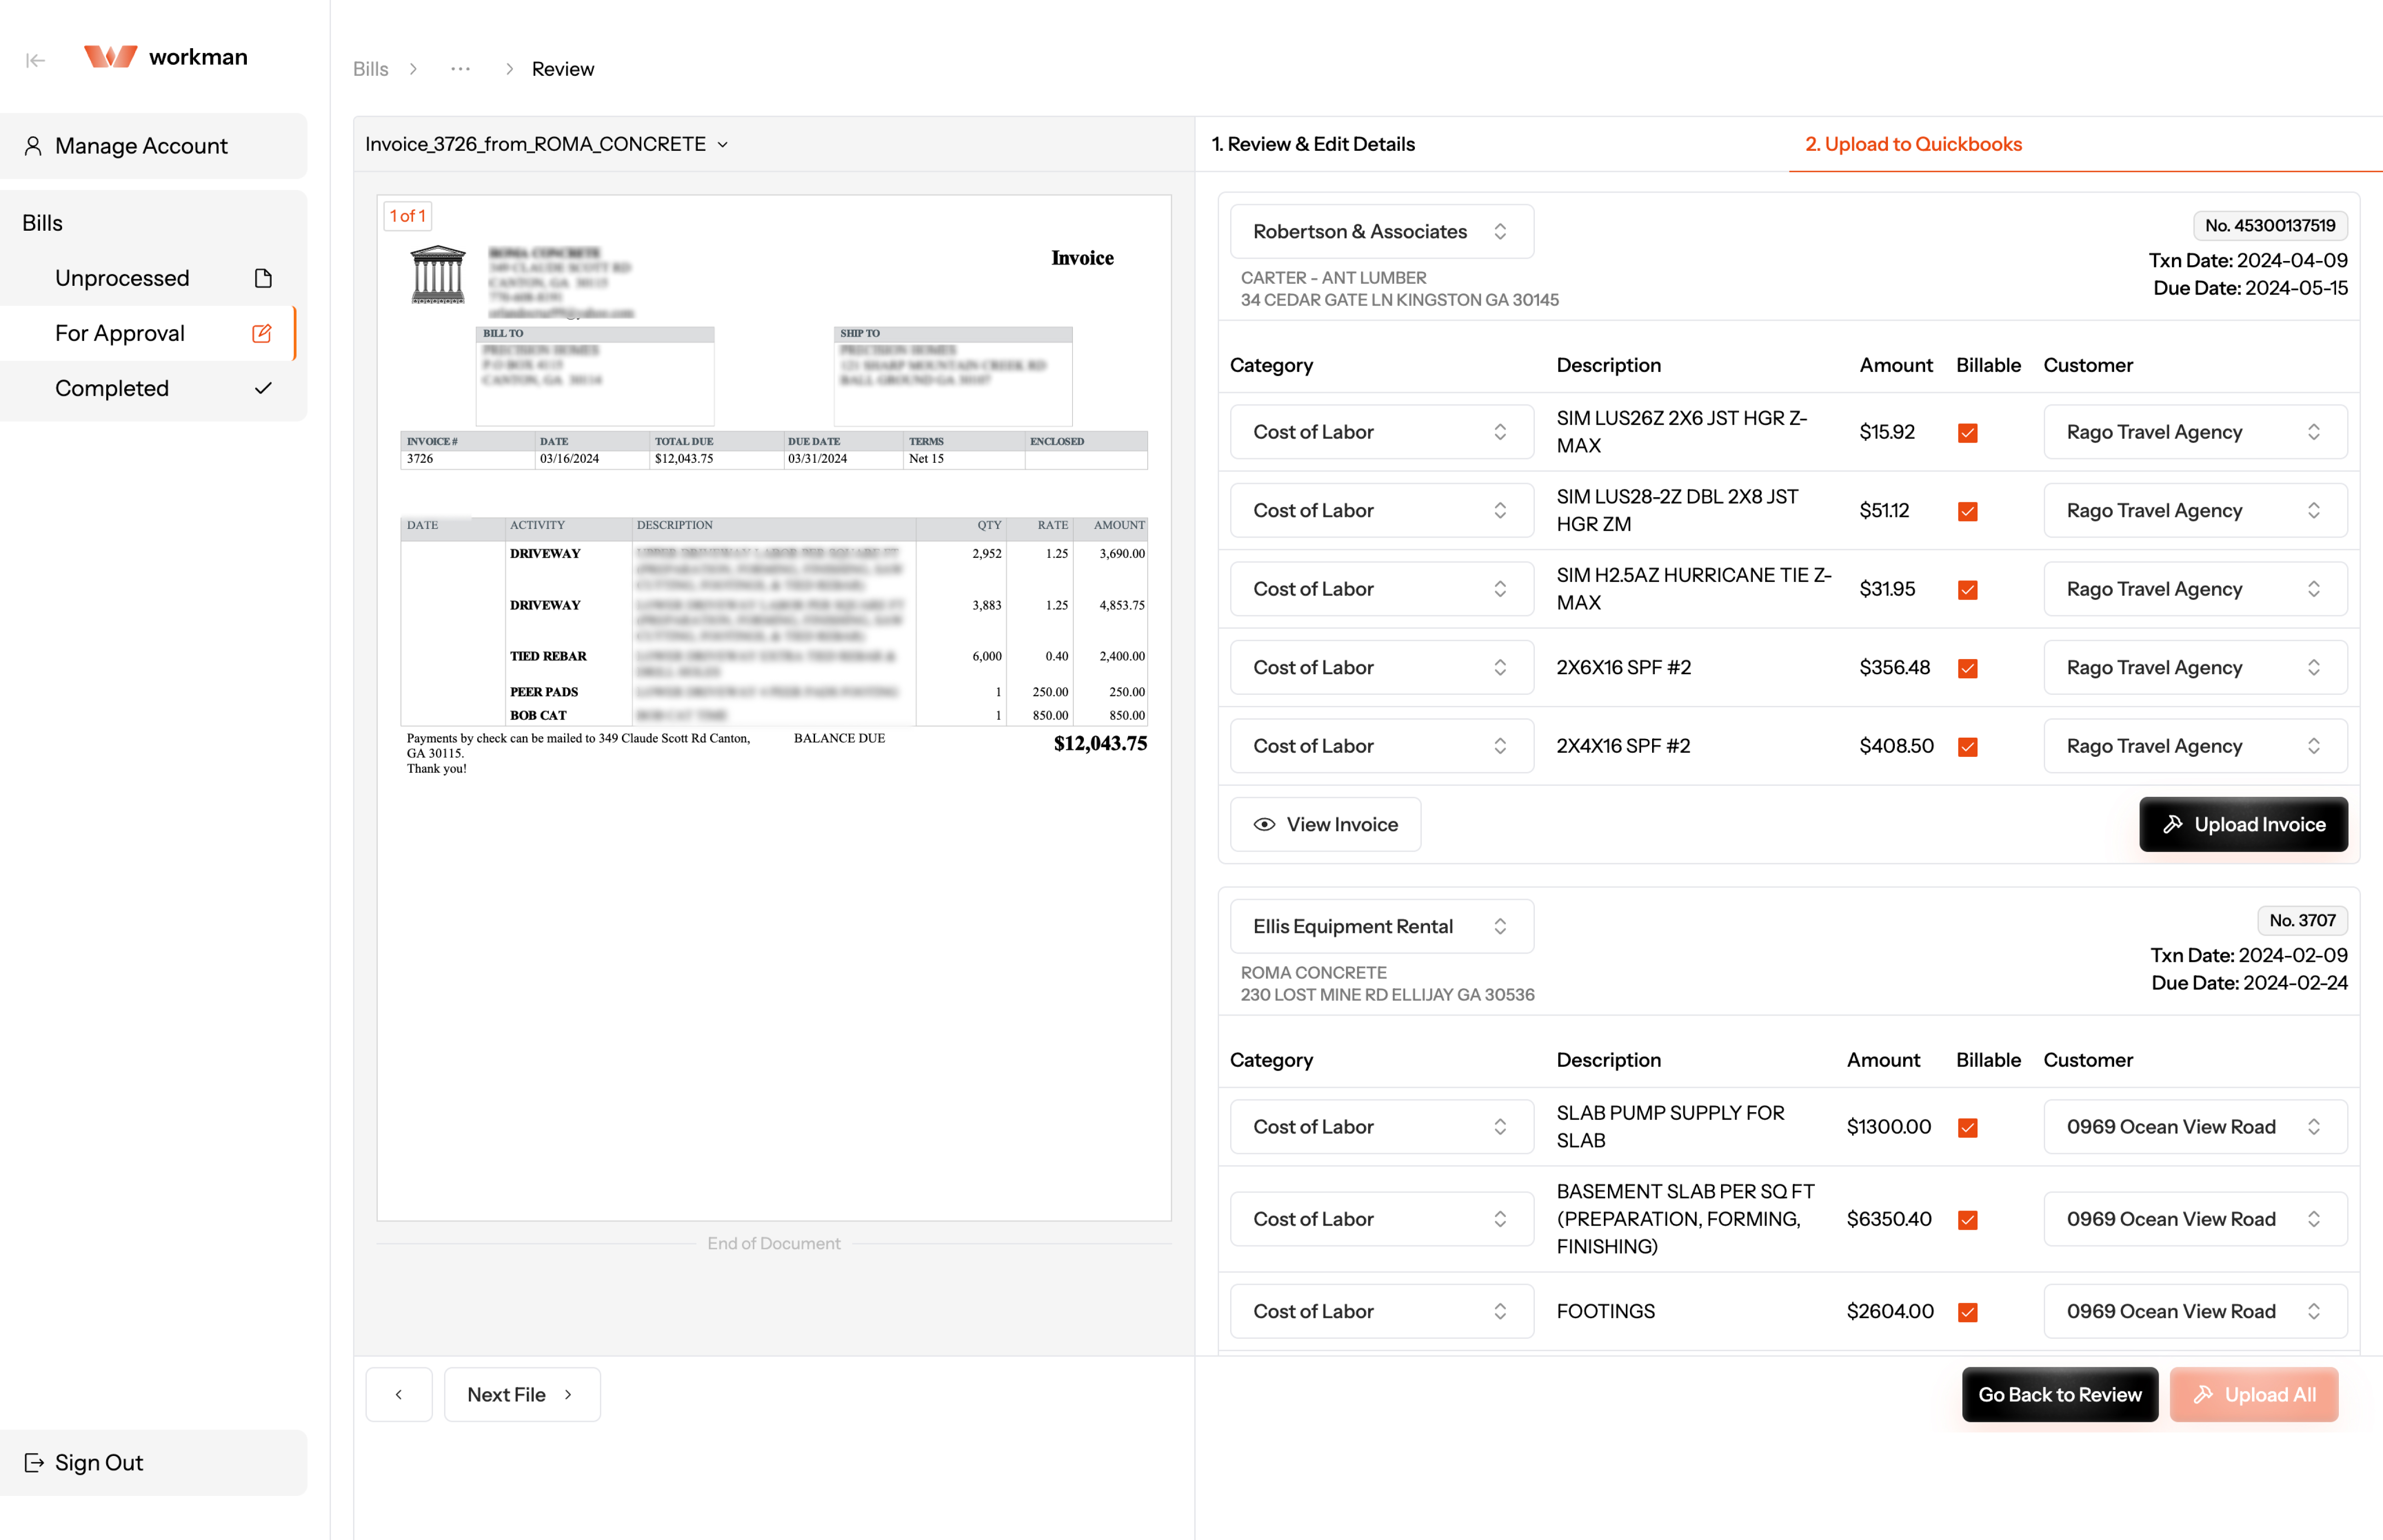Go to previous file with left chevron
Image resolution: width=2383 pixels, height=1540 pixels.
(x=399, y=1394)
